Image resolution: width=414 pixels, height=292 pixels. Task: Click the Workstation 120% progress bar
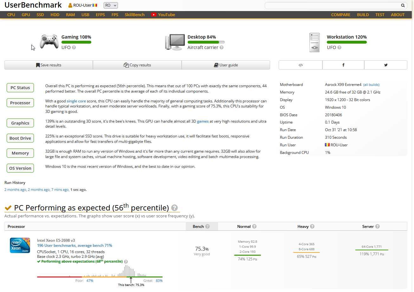[347, 42]
